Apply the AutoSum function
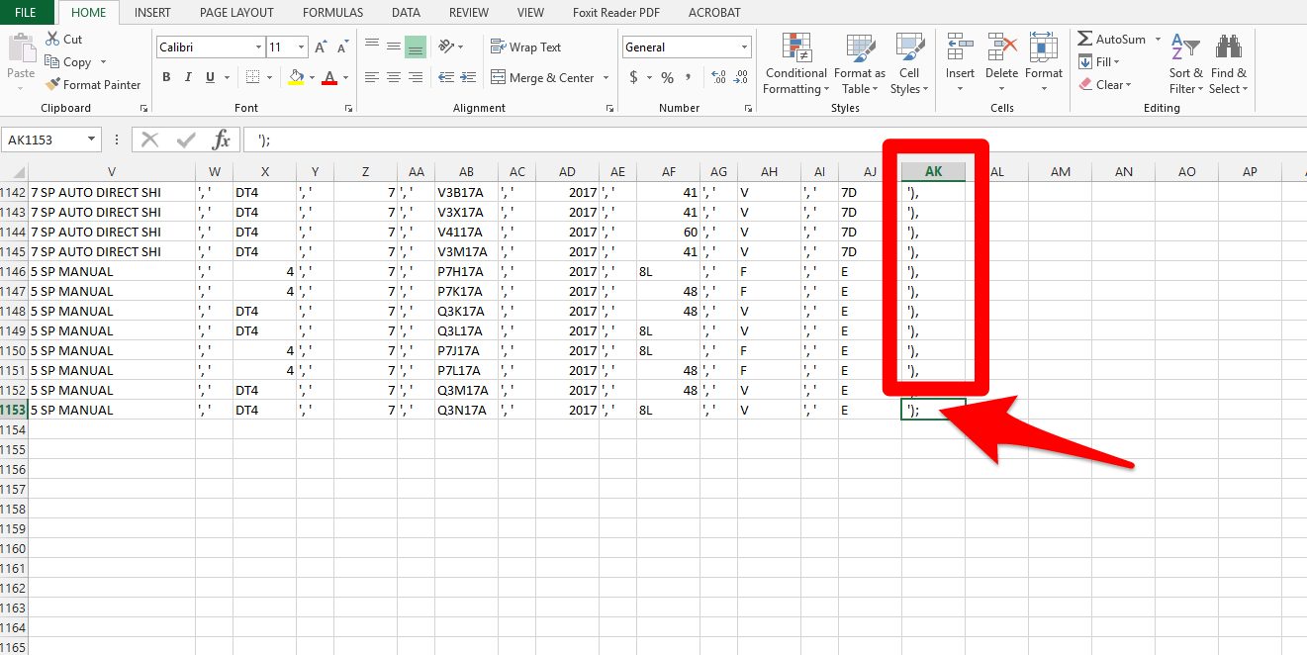This screenshot has height=655, width=1307. (1114, 39)
